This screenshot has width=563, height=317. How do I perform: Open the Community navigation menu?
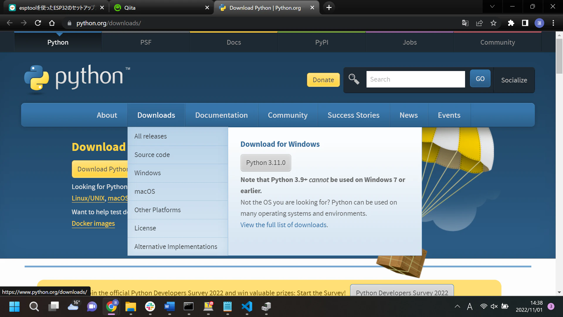(x=288, y=115)
